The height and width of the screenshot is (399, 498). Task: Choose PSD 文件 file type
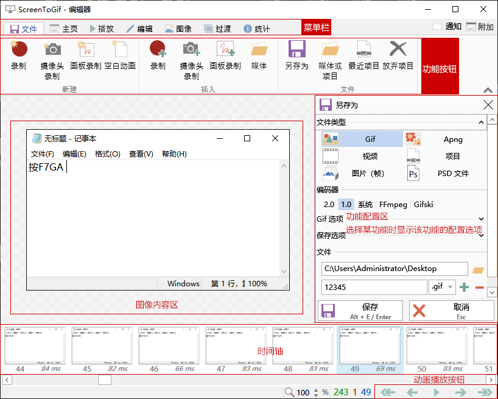click(445, 173)
